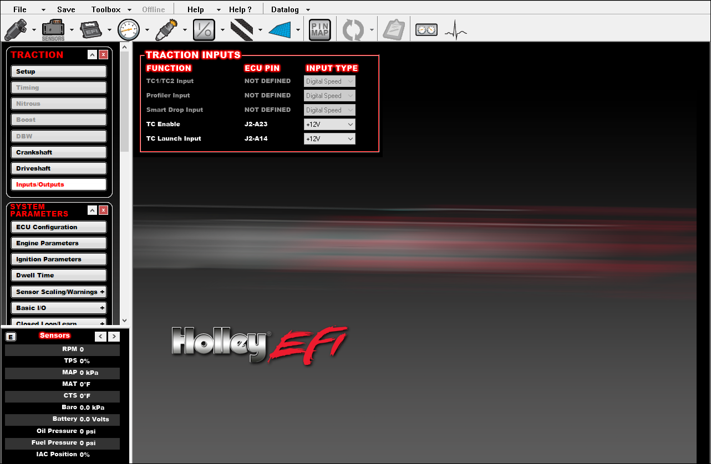Open the gauge dial toolbar icon
711x464 pixels.
coord(129,29)
